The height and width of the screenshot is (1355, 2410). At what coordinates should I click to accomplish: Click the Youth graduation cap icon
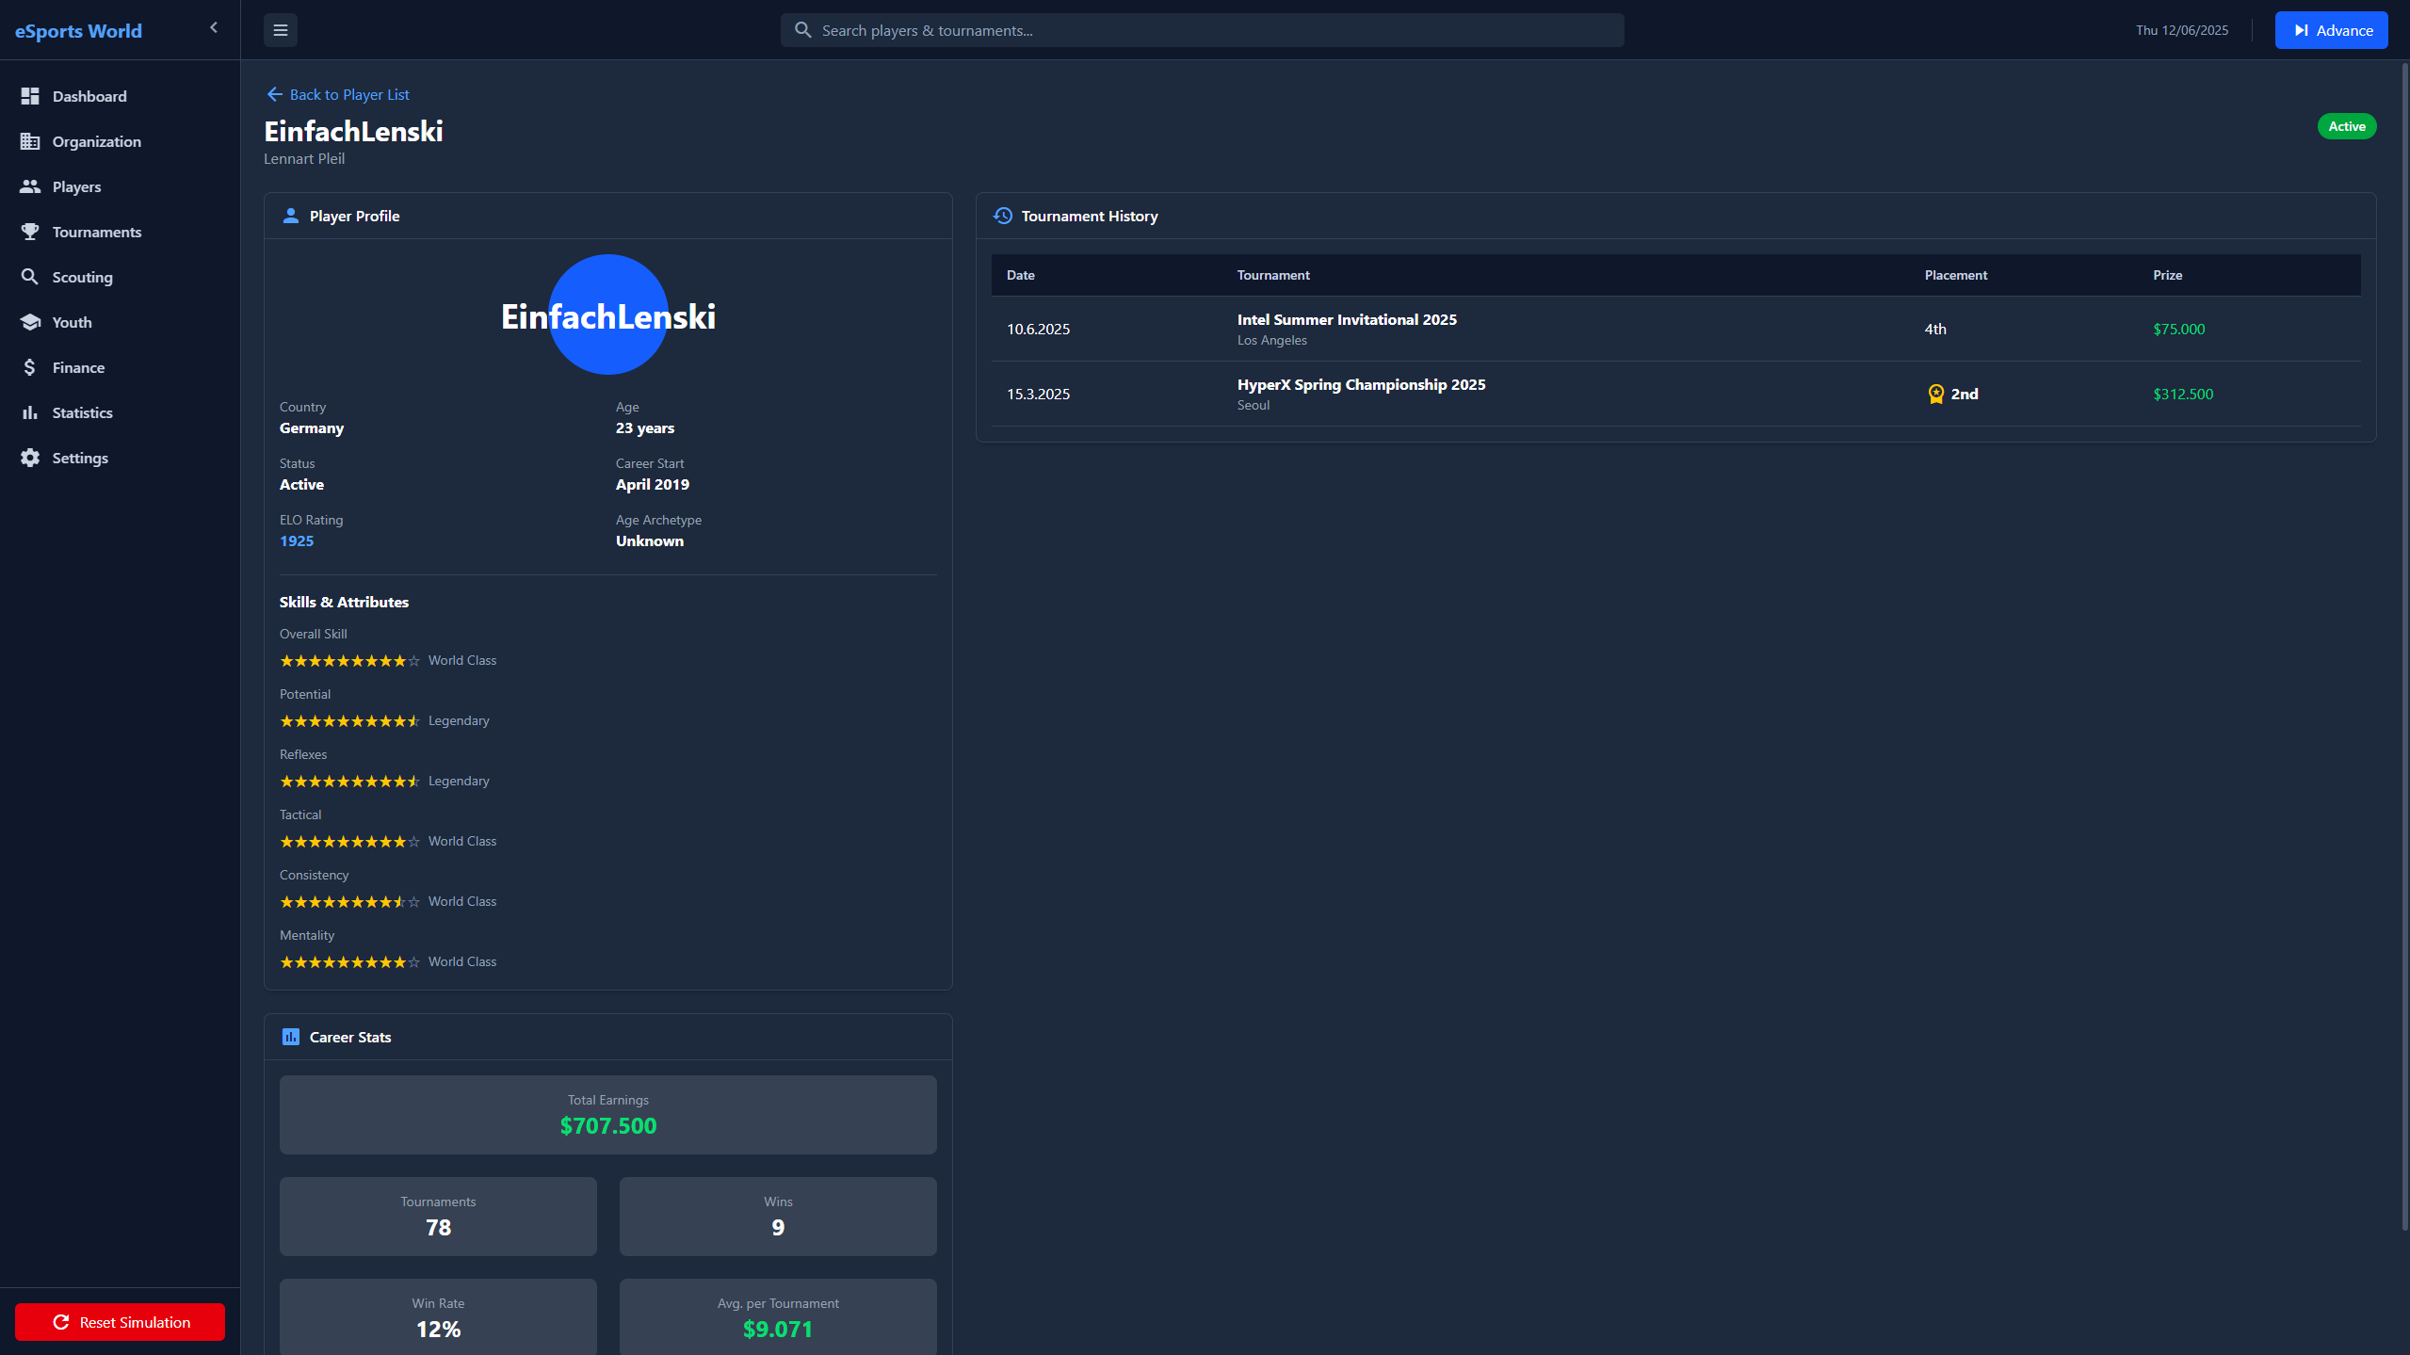pos(30,322)
